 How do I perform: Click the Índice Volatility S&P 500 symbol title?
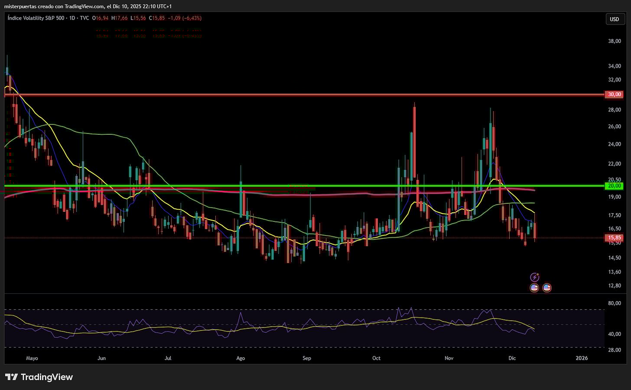tap(36, 18)
